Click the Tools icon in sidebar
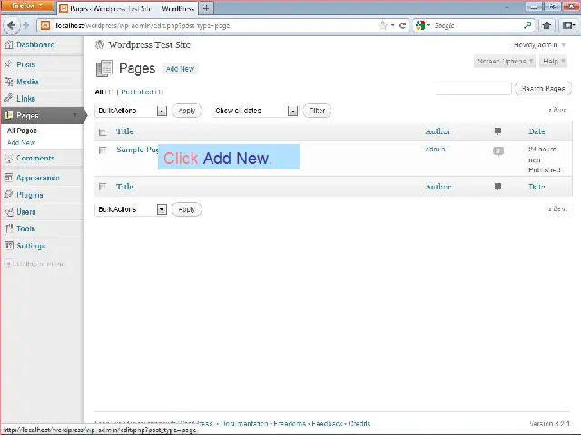 click(8, 228)
